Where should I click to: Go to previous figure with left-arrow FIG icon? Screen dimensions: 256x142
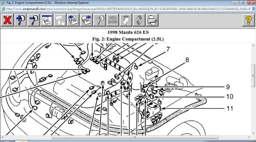tap(73, 20)
